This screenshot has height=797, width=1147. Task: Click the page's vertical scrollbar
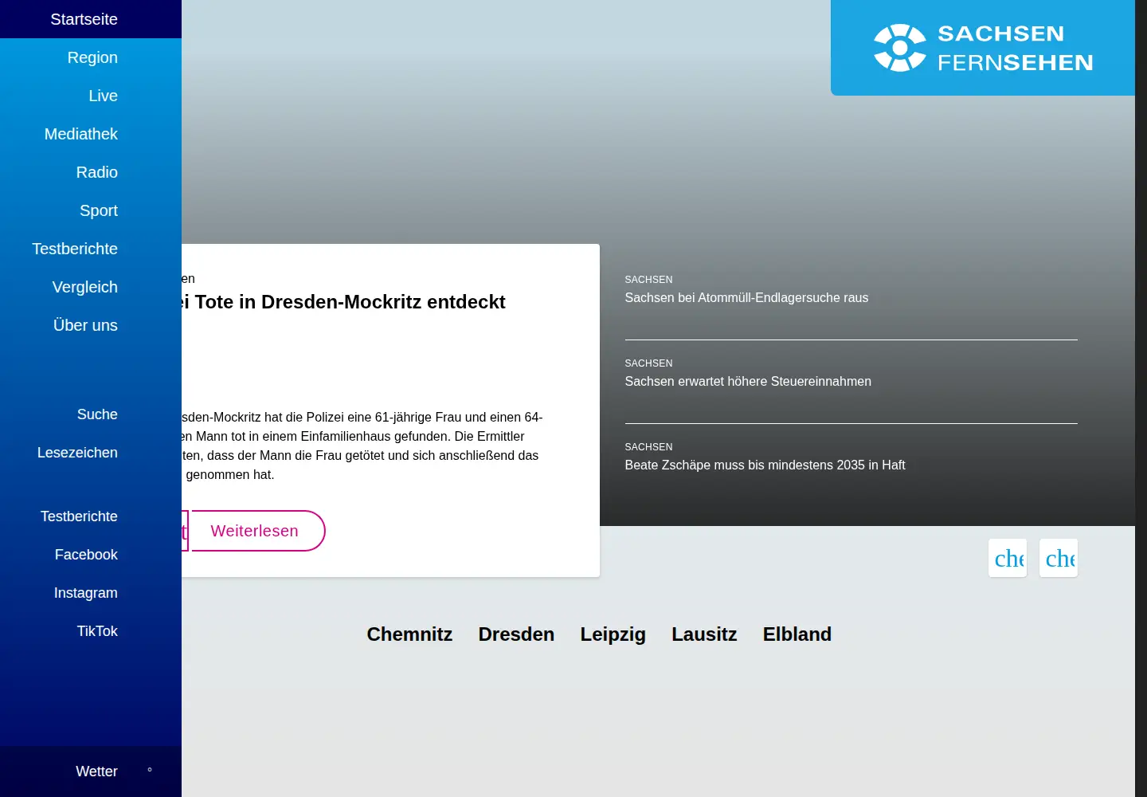1141,398
